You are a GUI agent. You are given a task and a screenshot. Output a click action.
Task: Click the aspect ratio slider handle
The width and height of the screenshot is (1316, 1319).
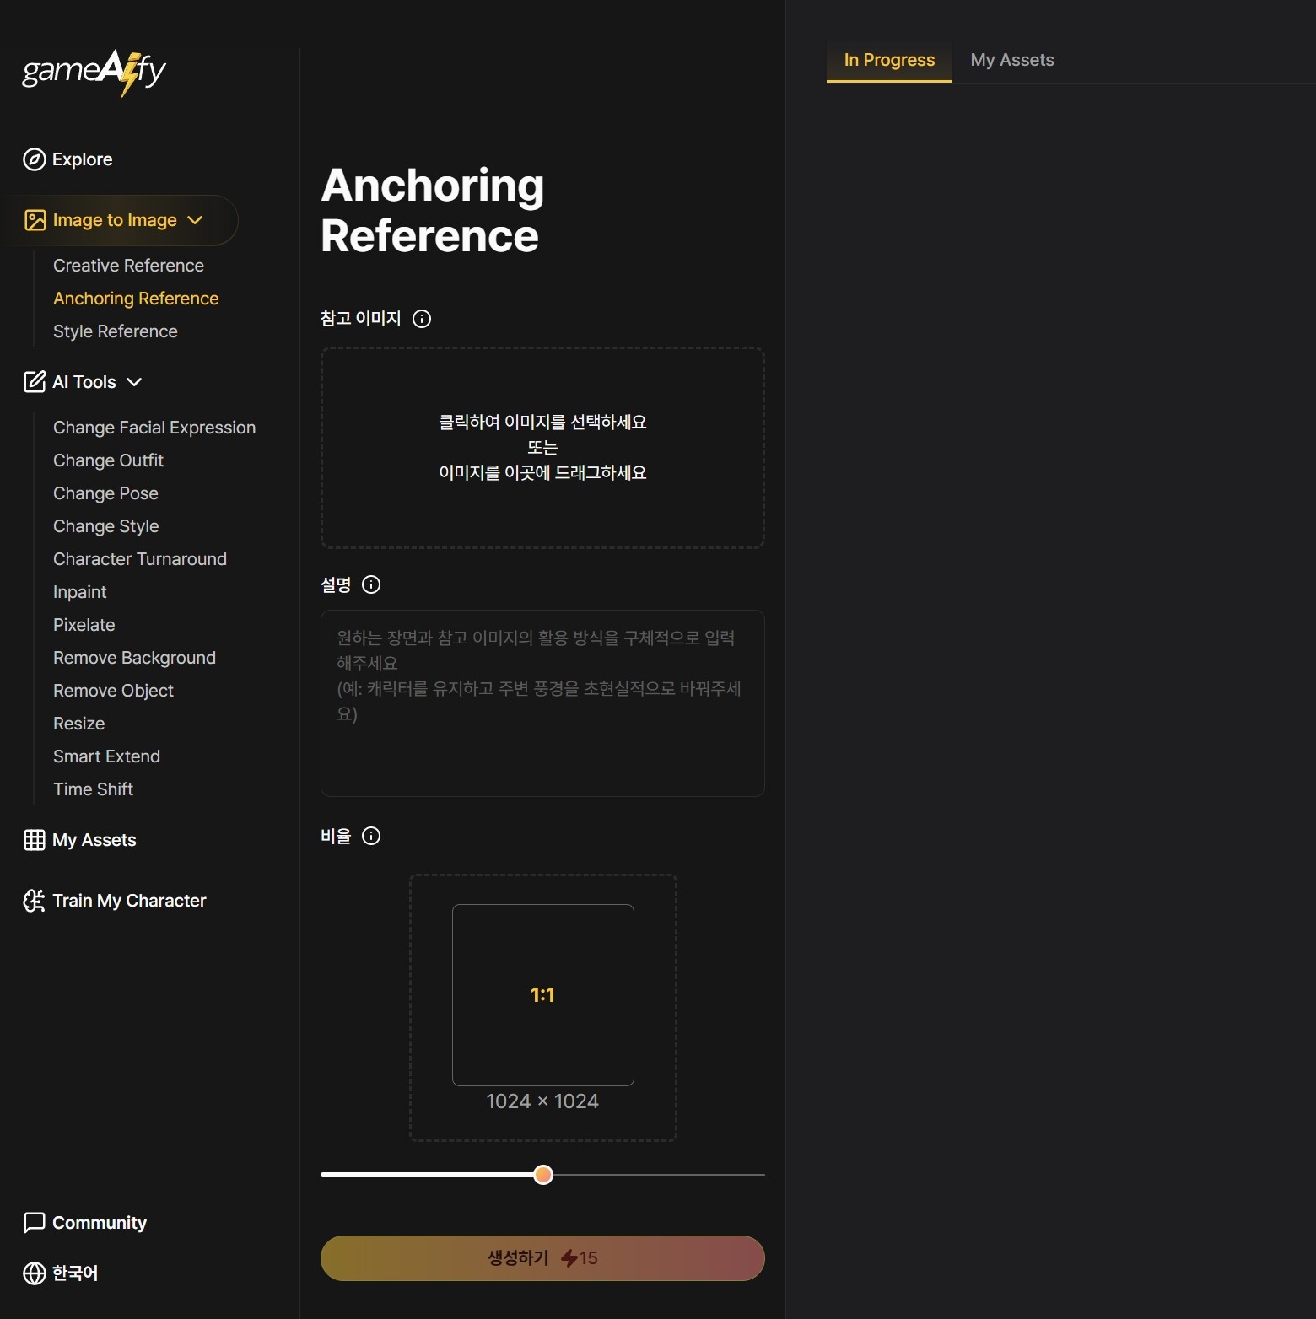pos(543,1175)
